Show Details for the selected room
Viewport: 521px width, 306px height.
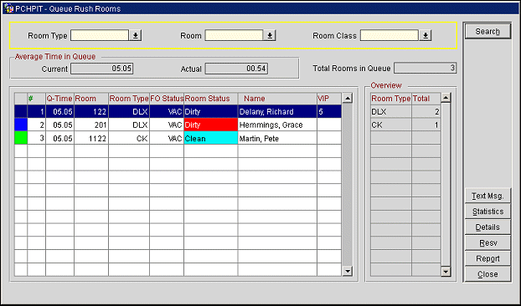coord(487,227)
